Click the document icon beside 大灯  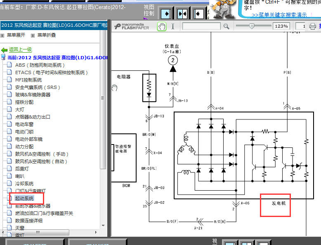pyautogui.click(x=9, y=109)
